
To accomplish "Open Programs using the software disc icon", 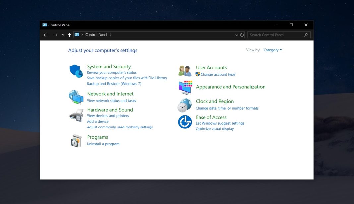I will point(76,140).
